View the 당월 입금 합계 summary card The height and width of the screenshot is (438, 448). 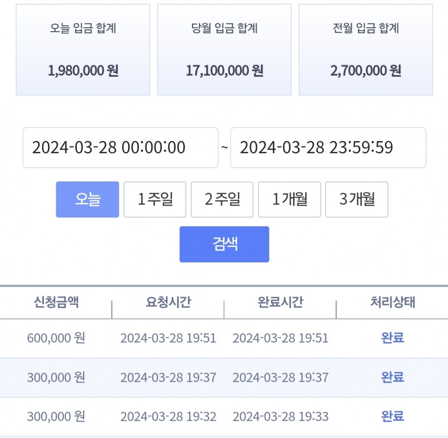[224, 49]
